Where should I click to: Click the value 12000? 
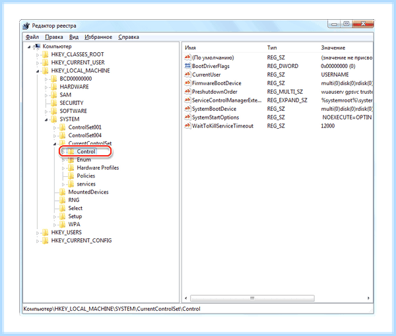327,126
